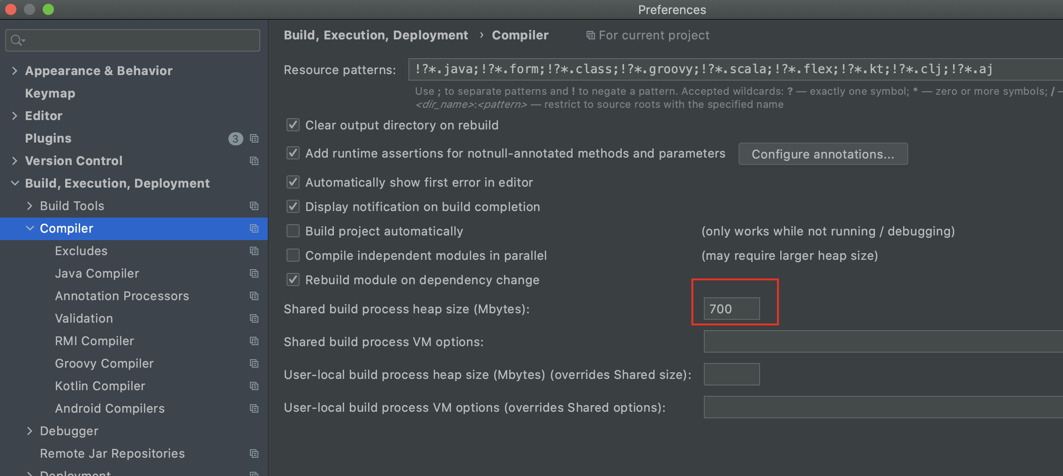Click the Plugins update count badge
The width and height of the screenshot is (1063, 476).
235,138
